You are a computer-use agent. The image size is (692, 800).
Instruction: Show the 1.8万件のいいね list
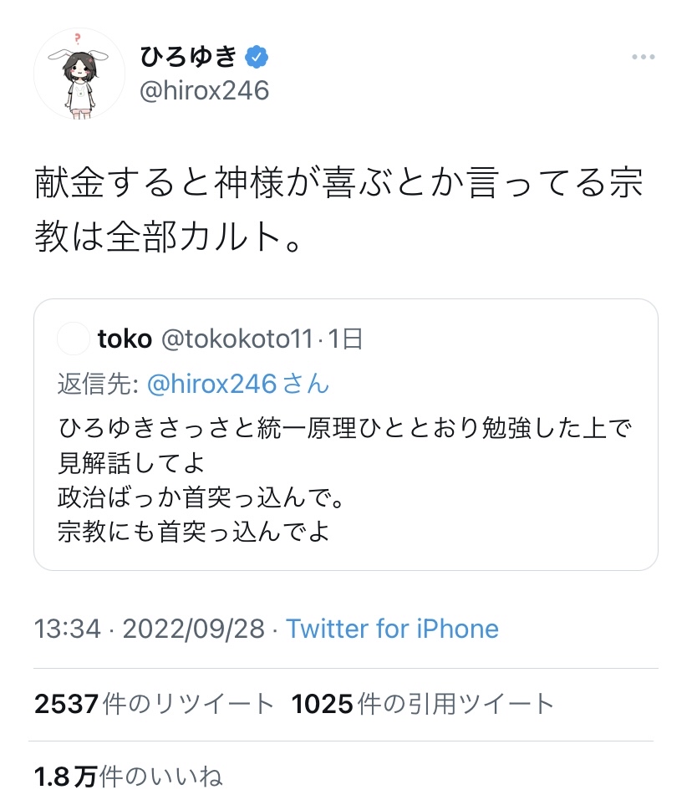click(x=129, y=777)
